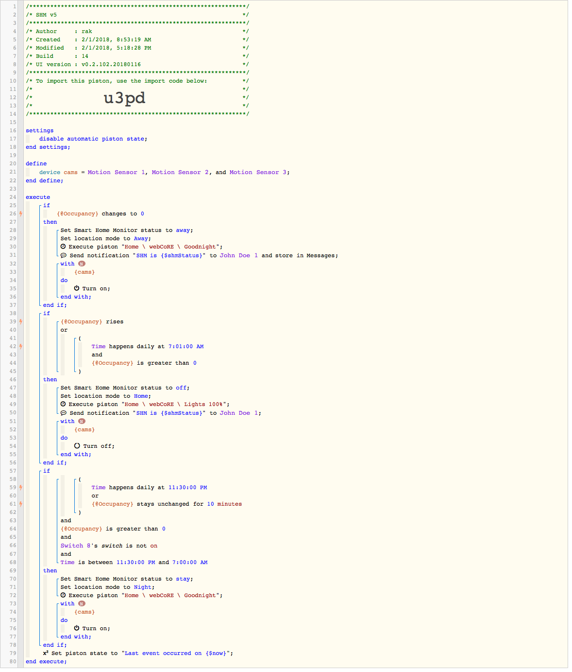Click "{@Occupancy} is greater than 0" on line 64
572x672 pixels.
pyautogui.click(x=113, y=529)
